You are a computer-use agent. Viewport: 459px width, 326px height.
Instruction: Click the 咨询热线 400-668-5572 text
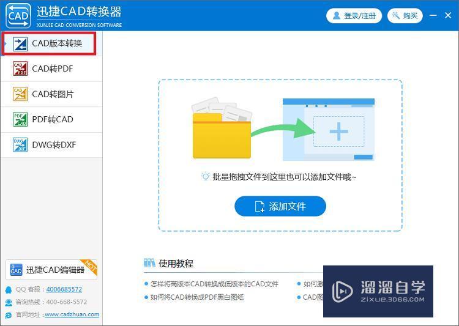coord(51,302)
